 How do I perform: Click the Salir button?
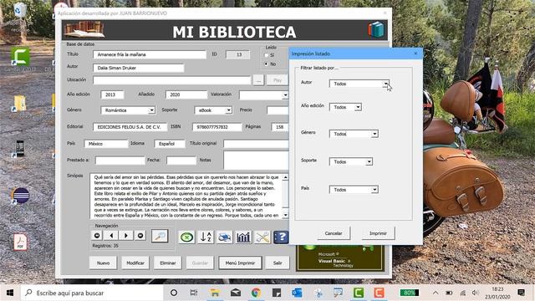tap(278, 263)
